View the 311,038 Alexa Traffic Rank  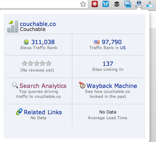pyautogui.click(x=43, y=42)
